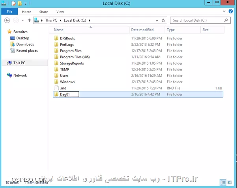
Task: Select the DFSRoots folder icon
Action: (x=56, y=38)
